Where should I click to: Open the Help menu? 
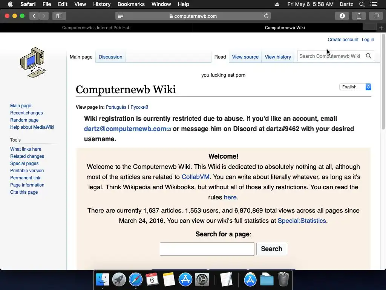pyautogui.click(x=184, y=4)
